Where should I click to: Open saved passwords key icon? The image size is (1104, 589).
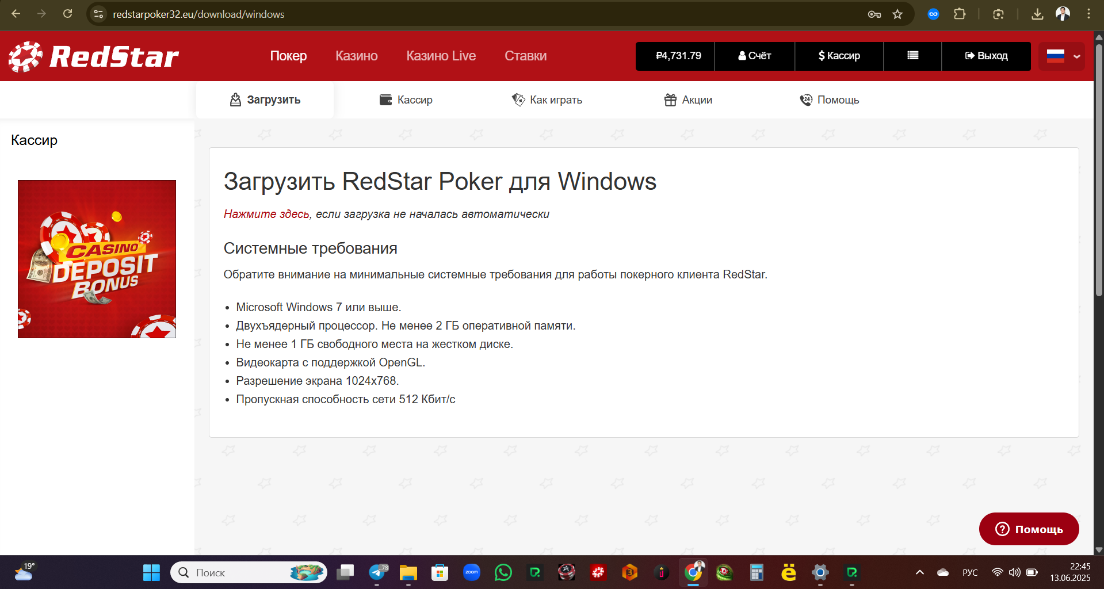(x=874, y=14)
